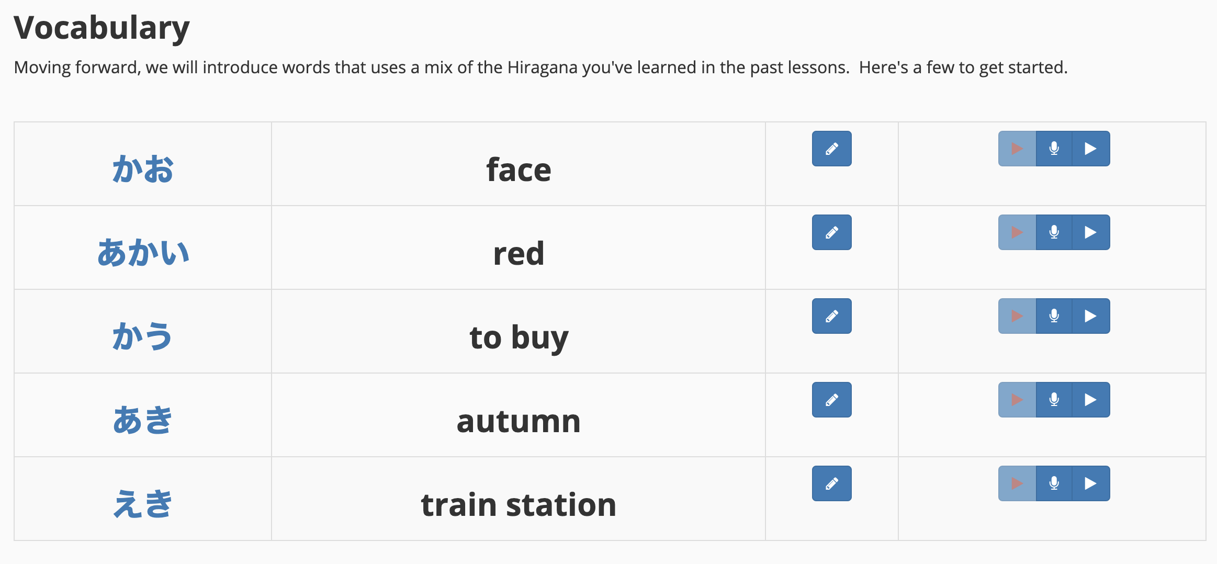
Task: Play audio for 'train station'
Action: (1091, 483)
